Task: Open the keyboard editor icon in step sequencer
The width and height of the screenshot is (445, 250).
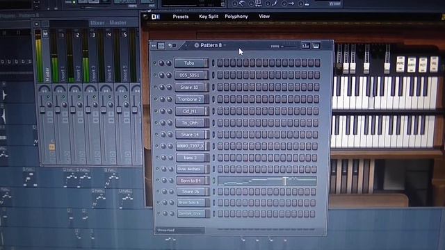Action: 316,46
